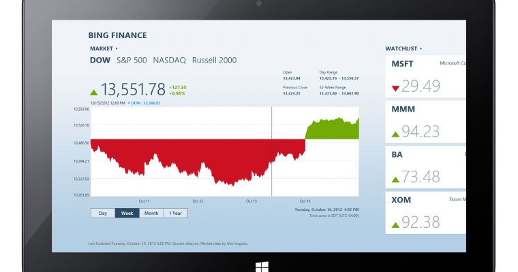Click the 13,460.50 y-axis label
Image resolution: width=518 pixels, height=272 pixels.
tap(81, 143)
